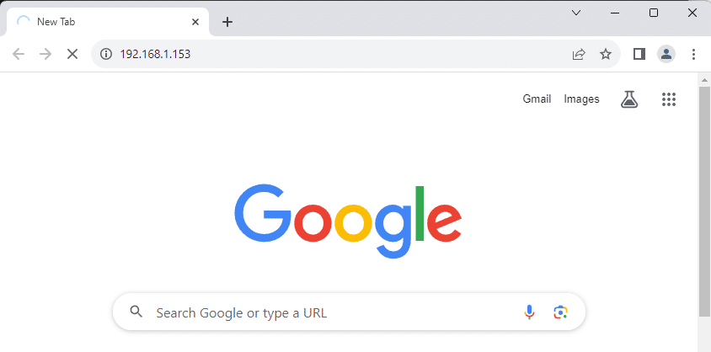This screenshot has height=352, width=711.
Task: Click the vertical page scrollbar
Action: (x=704, y=194)
